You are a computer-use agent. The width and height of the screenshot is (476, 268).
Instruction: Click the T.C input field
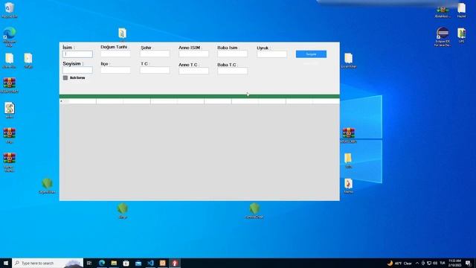click(x=155, y=70)
